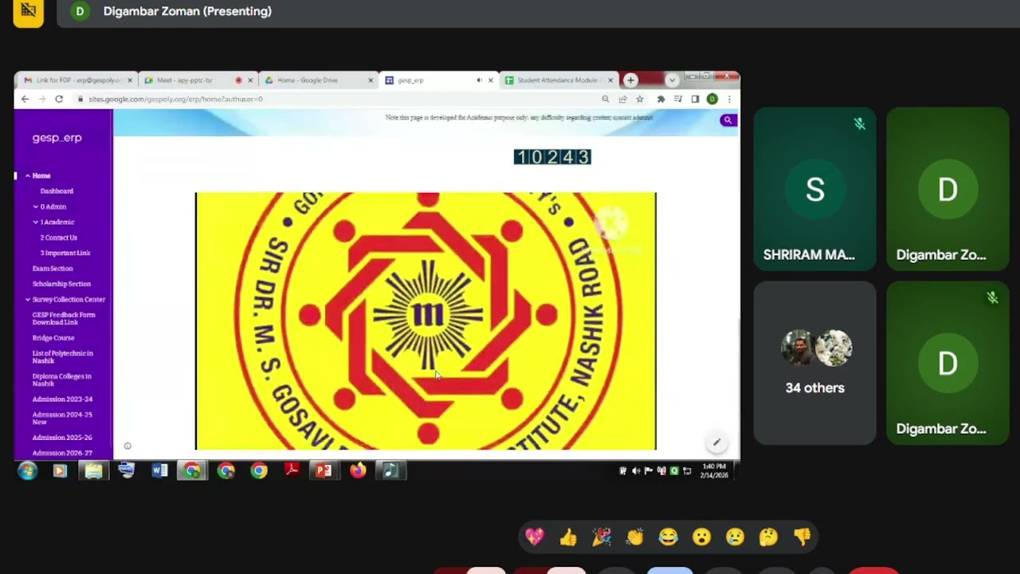Open the 2 Contact Us link

pos(59,238)
